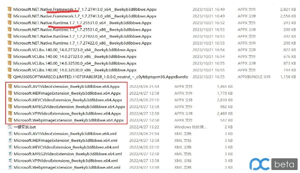Select the package icon for VCLibs 14.0.27323.0 x86

(x=9, y=56)
